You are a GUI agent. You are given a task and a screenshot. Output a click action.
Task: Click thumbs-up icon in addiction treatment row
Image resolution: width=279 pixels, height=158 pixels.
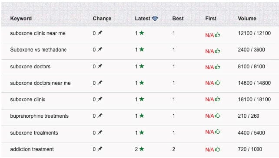[217, 149]
